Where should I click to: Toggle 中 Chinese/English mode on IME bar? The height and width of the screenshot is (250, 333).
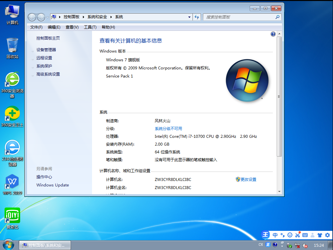[x=275, y=235]
